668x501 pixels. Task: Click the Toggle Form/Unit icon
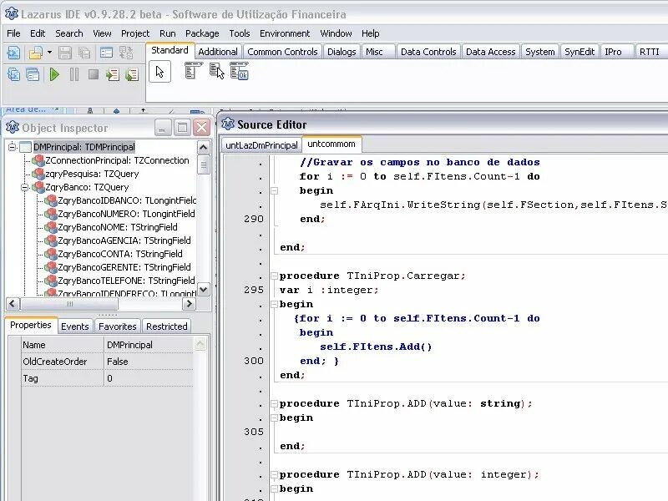[x=126, y=53]
